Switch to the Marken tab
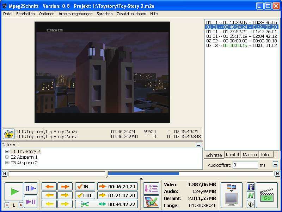Image resolution: width=282 pixels, height=212 pixels. click(x=250, y=155)
